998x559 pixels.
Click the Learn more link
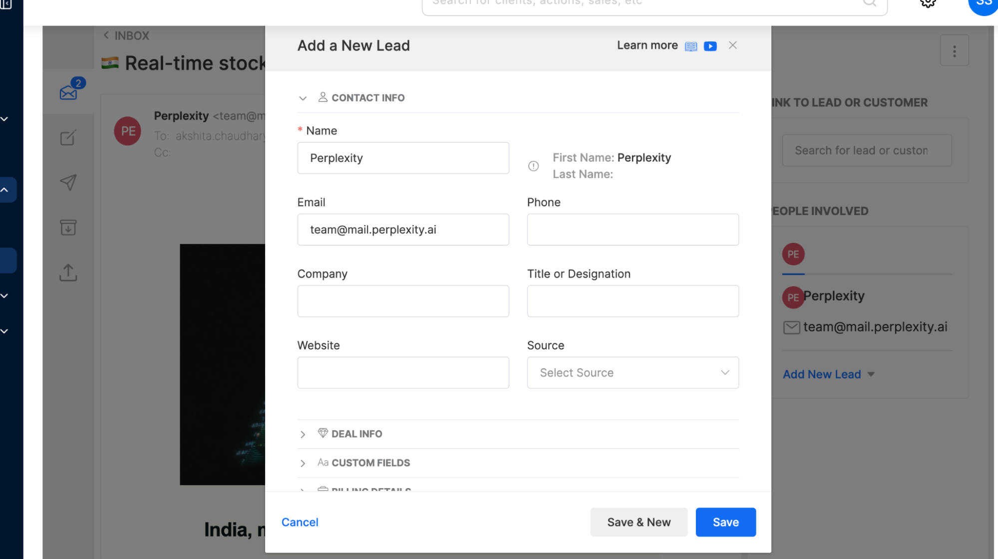[647, 45]
